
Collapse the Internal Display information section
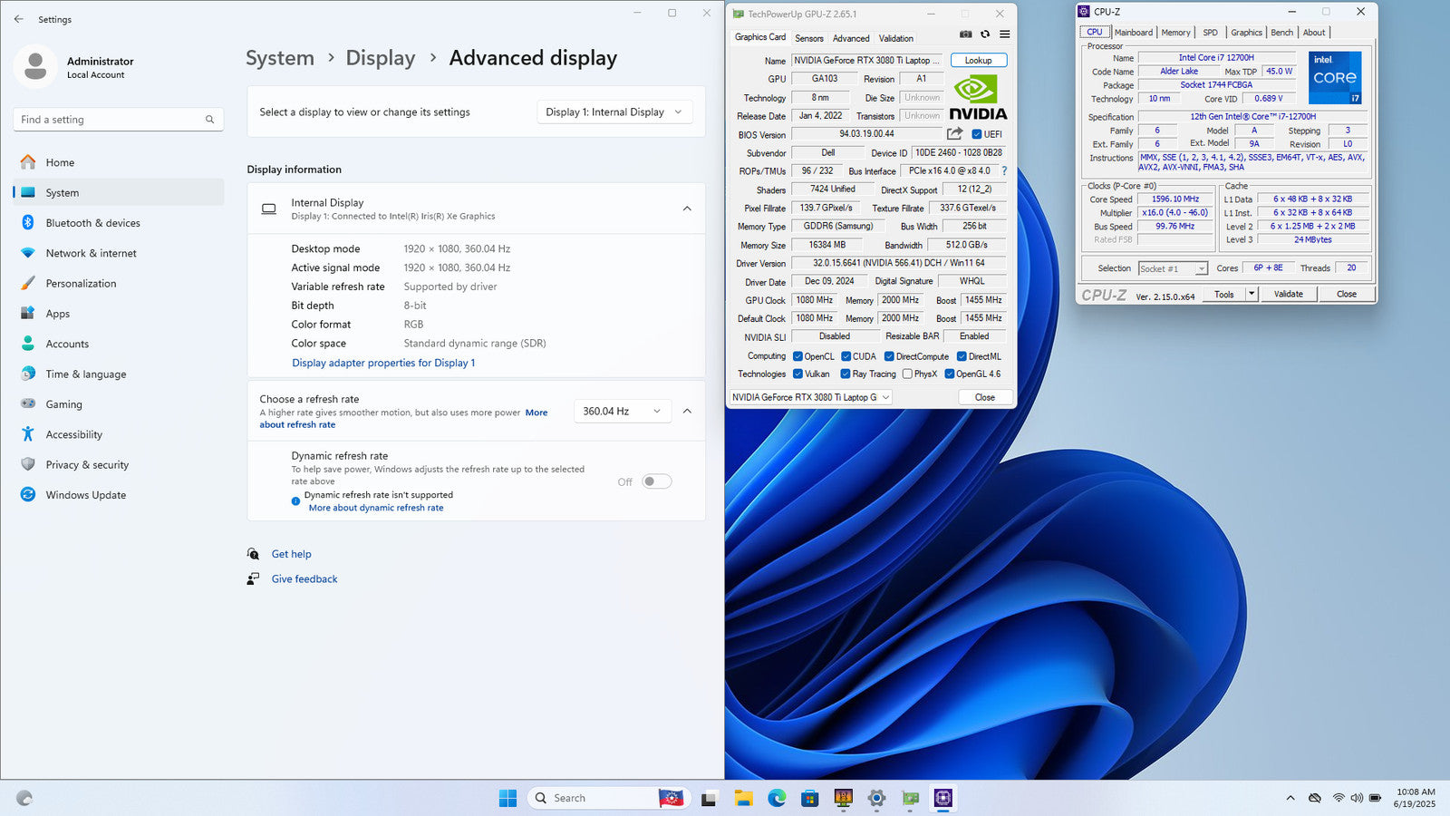tap(687, 209)
